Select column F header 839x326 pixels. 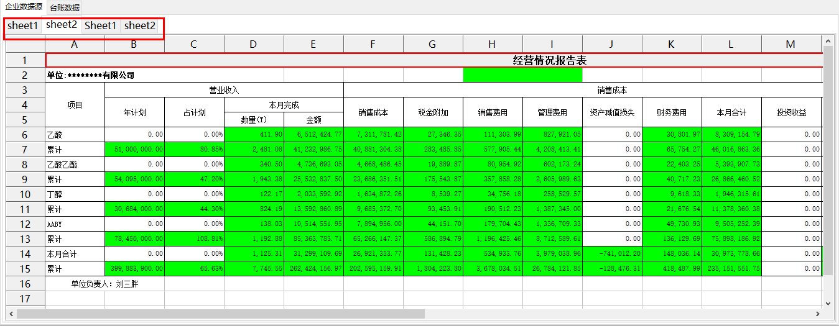tap(373, 44)
